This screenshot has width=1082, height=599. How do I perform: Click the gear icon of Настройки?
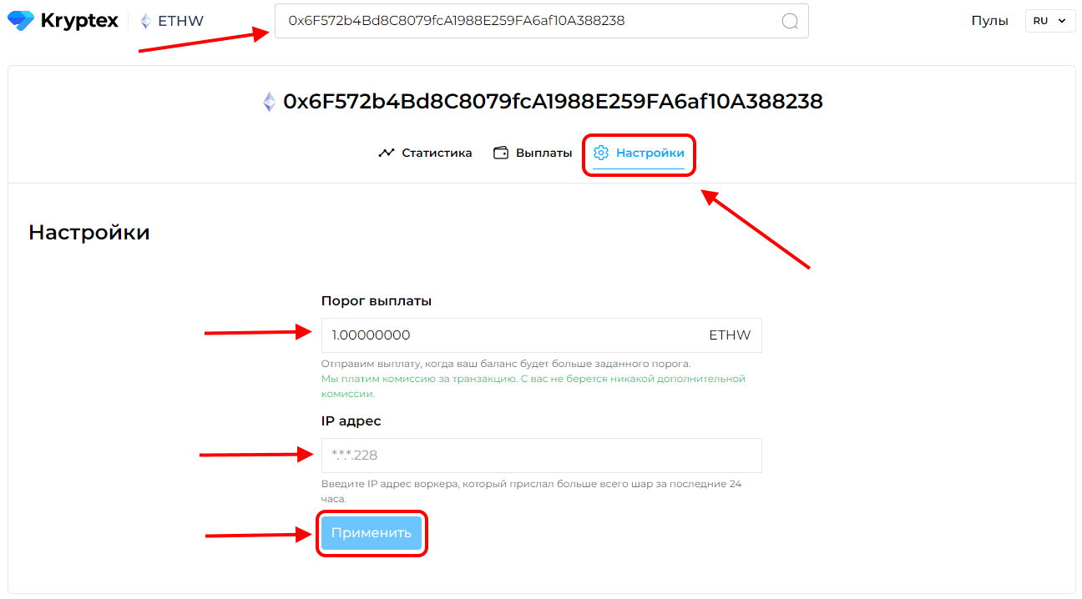point(601,153)
